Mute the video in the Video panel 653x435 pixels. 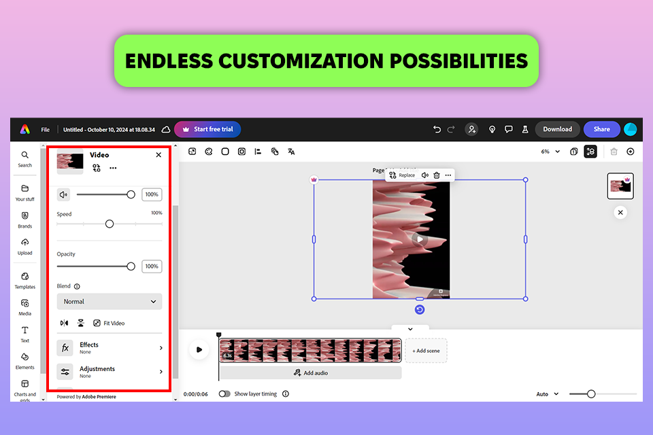[63, 194]
